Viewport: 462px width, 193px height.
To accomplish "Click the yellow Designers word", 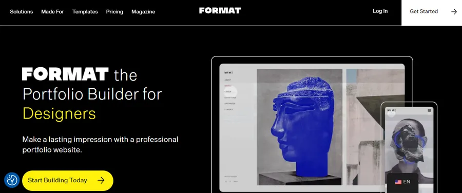I will pos(59,113).
